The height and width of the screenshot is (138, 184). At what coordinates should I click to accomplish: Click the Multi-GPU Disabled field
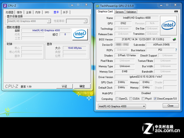(x=146, y=93)
